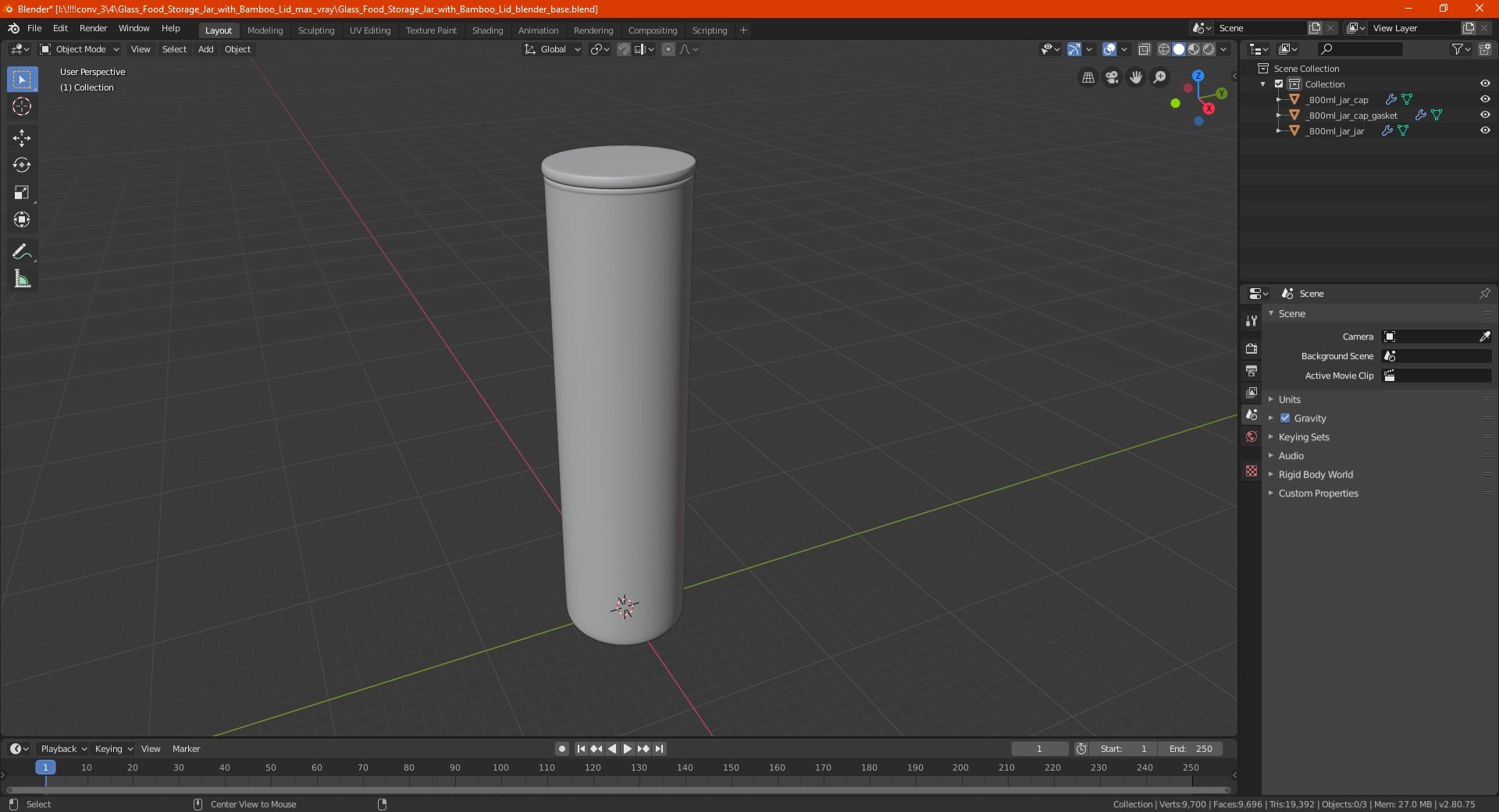Expand the _800ml_jar_jar tree item

pos(1279,131)
